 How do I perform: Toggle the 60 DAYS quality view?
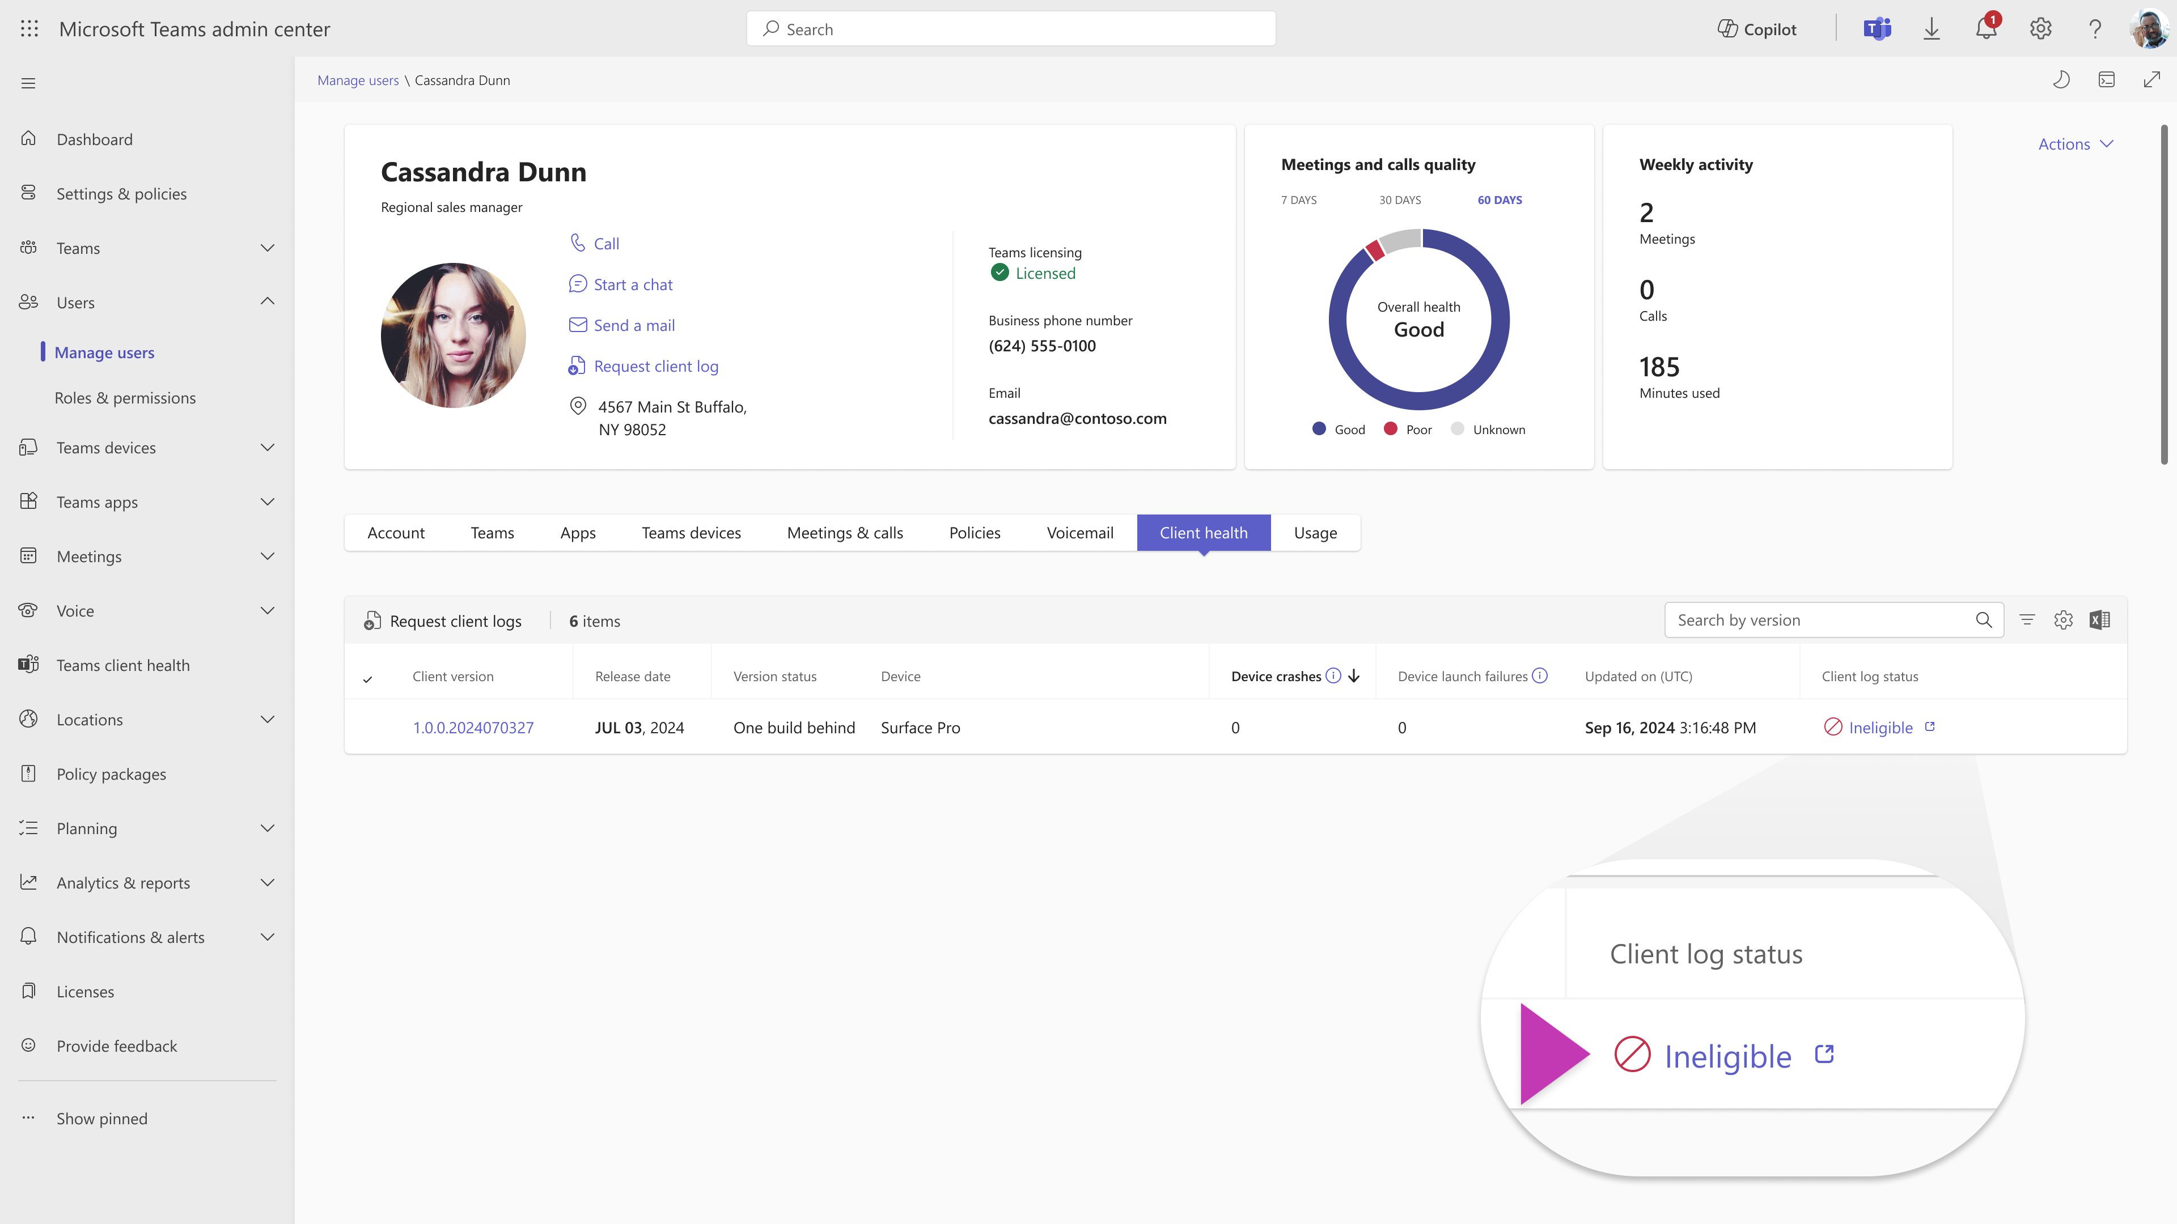[1499, 199]
